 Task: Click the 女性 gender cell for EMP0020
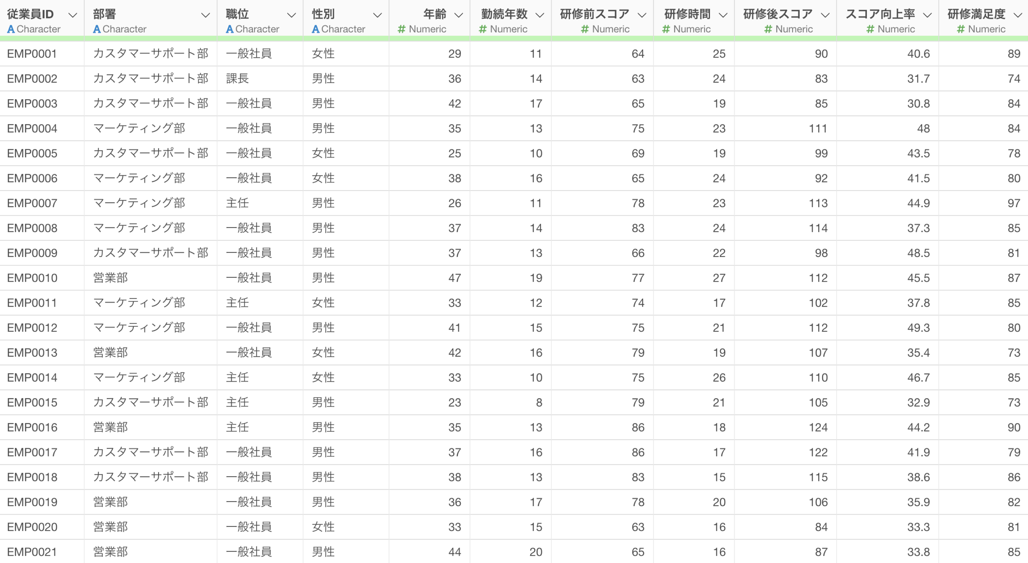coord(346,527)
